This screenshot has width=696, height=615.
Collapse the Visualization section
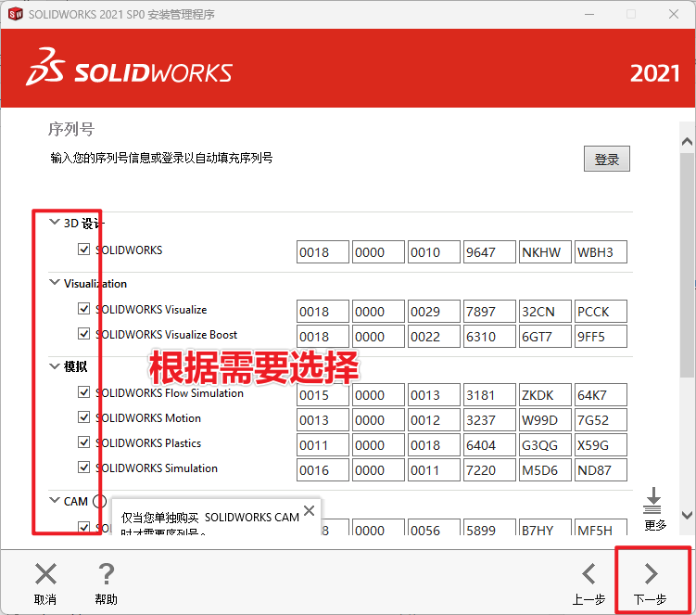54,282
